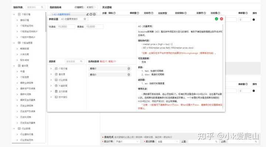
Task: Expand the 基本面 node in the source data tree
Action: tap(51, 74)
